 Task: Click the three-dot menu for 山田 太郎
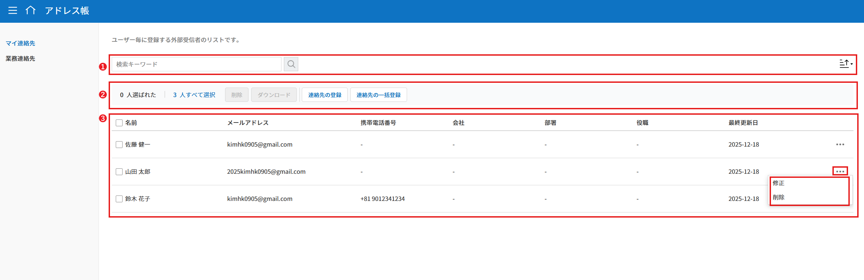[840, 171]
